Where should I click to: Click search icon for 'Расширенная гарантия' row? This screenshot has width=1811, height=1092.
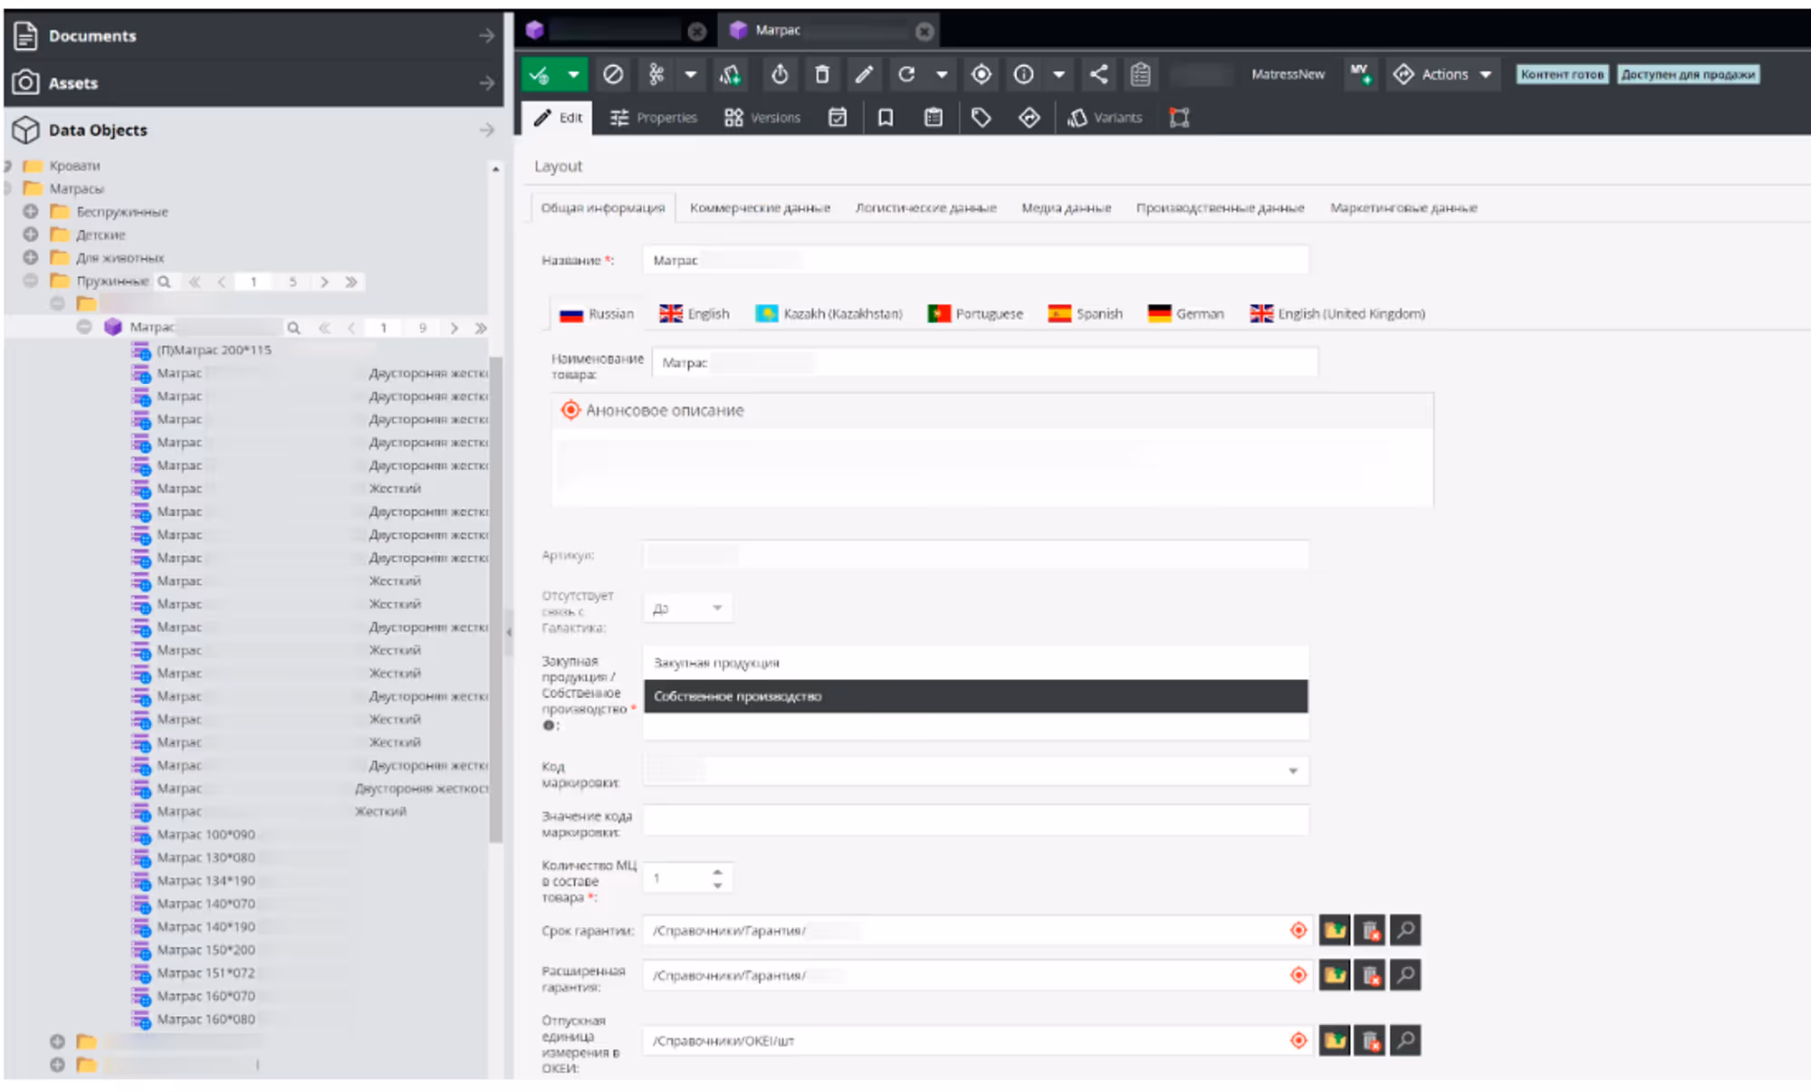[x=1405, y=975]
